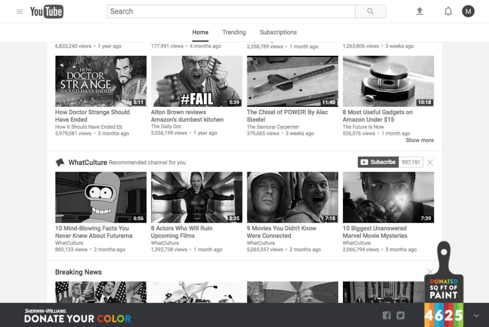Open the account avatar menu
This screenshot has height=327, width=489.
(x=468, y=11)
